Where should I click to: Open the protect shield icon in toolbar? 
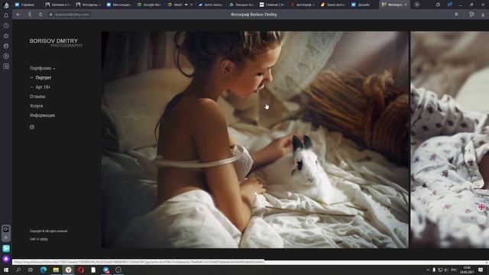pos(471,15)
